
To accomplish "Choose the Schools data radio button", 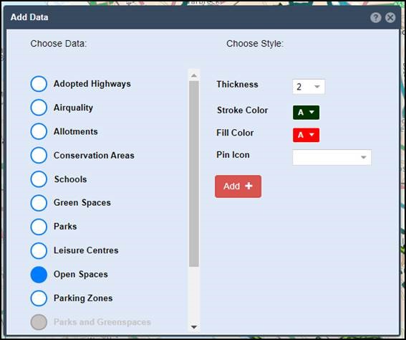I will pos(39,179).
